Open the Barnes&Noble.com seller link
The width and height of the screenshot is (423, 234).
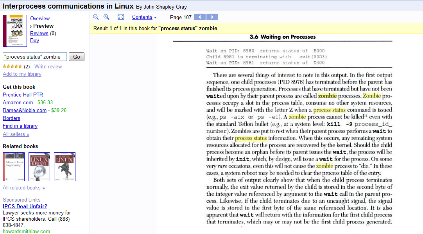[x=25, y=110]
